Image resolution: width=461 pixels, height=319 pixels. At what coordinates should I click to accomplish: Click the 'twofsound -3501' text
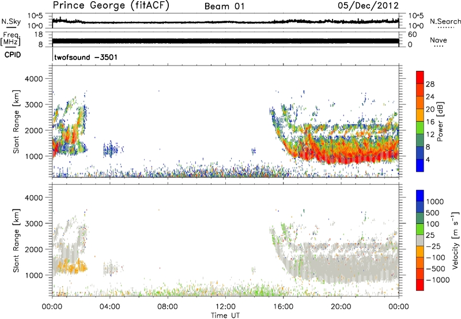coord(86,57)
